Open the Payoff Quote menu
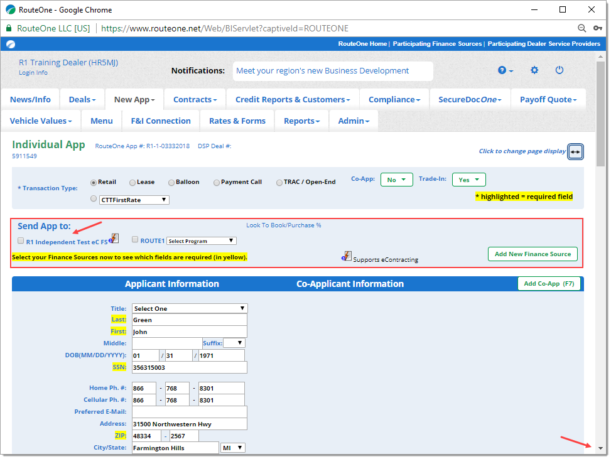Screen dimensions: 611x459 tap(548, 99)
